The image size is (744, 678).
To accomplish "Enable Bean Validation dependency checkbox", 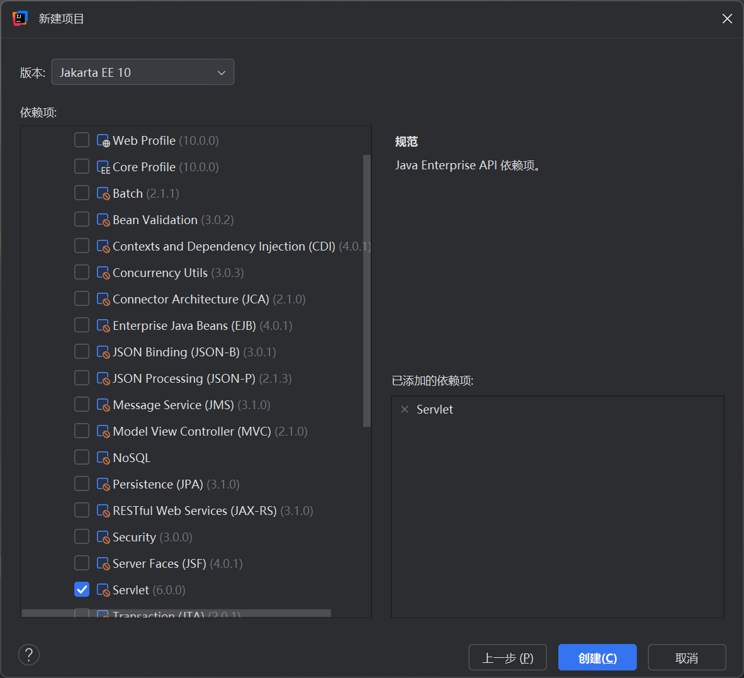I will [x=82, y=219].
